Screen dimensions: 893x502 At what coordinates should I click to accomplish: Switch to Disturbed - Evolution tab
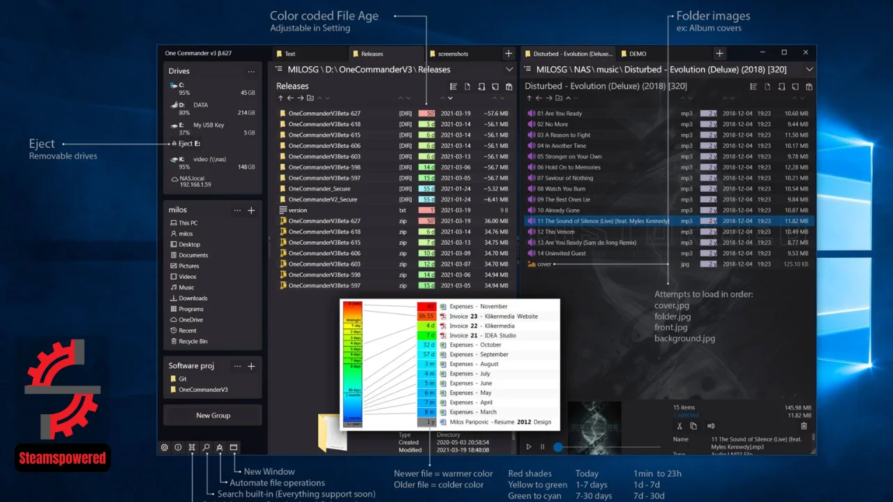(x=569, y=54)
